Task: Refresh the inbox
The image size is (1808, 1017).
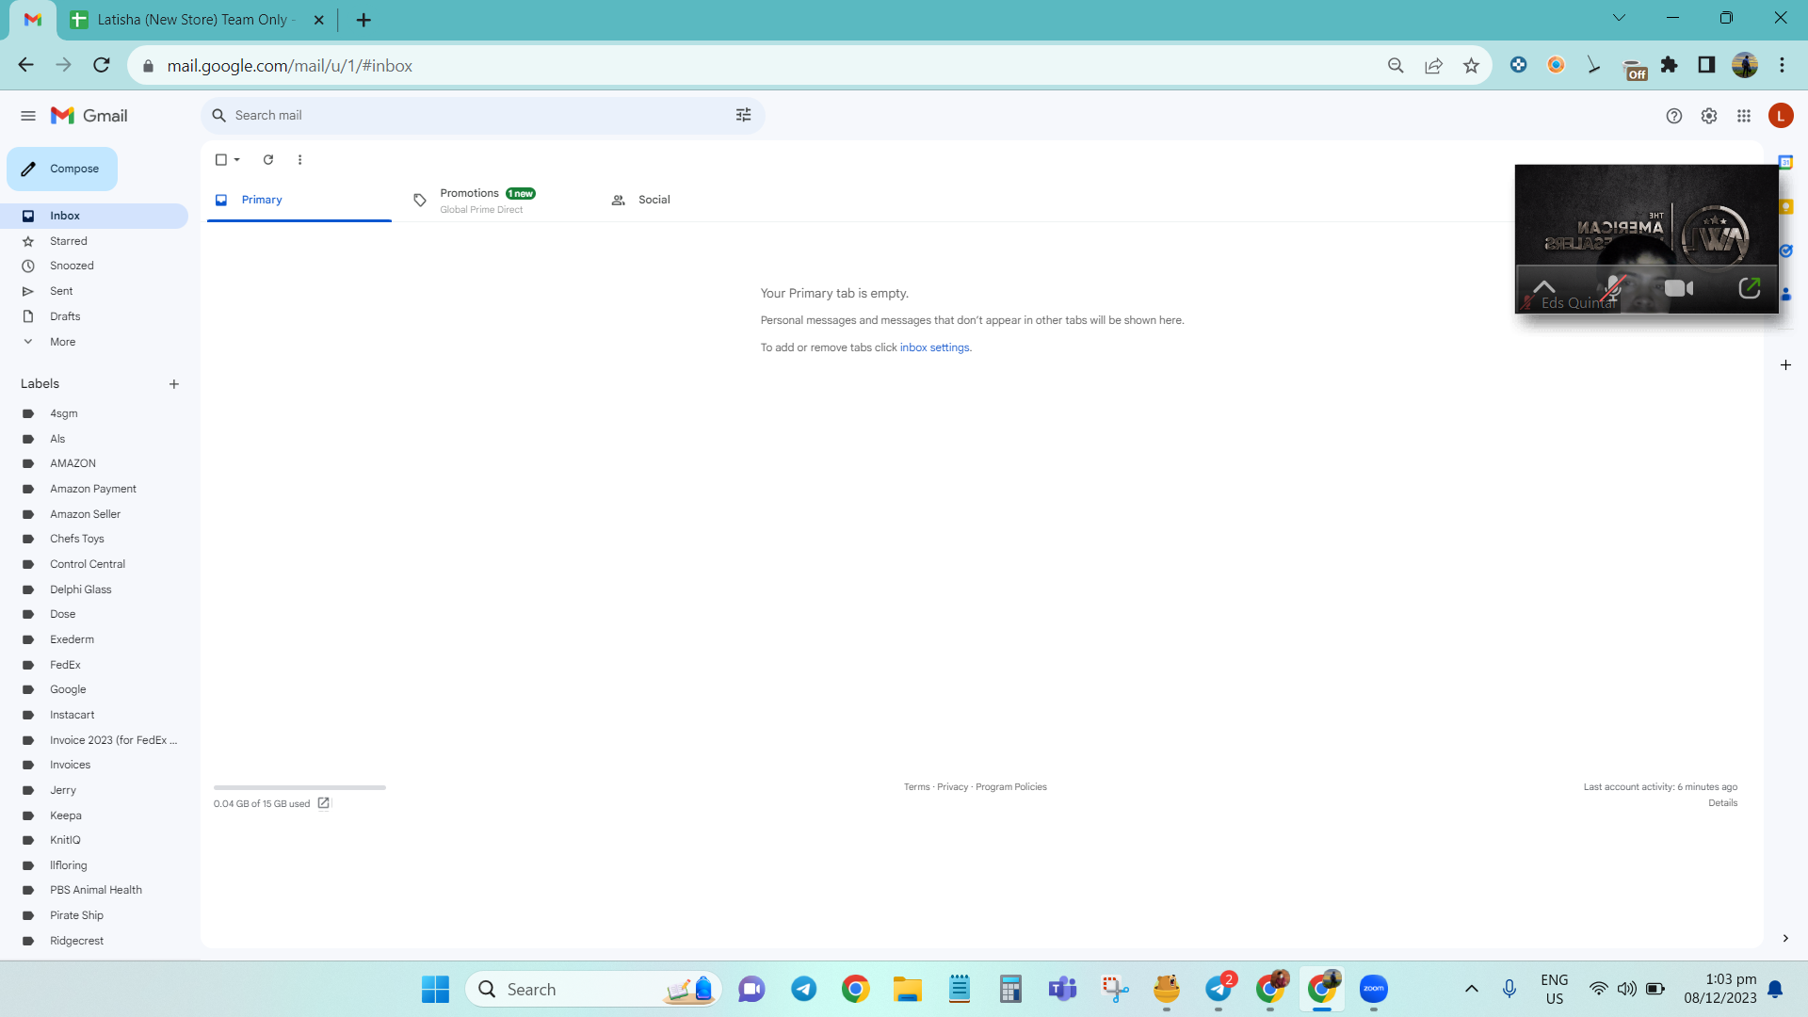Action: click(268, 160)
